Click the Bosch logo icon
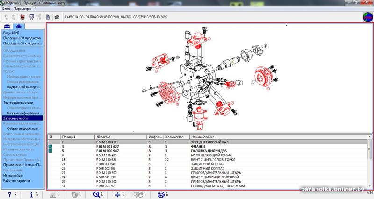Viewport: 374px width, 199px height. tap(367, 17)
